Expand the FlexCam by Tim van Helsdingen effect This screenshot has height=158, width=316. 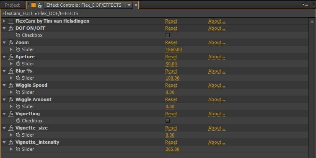4,21
